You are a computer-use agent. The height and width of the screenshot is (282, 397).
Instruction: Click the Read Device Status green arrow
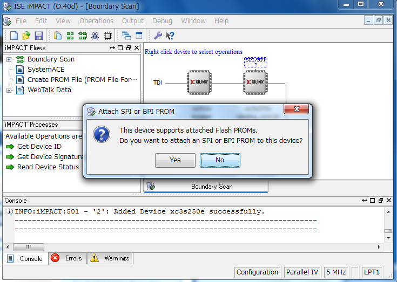pos(10,167)
